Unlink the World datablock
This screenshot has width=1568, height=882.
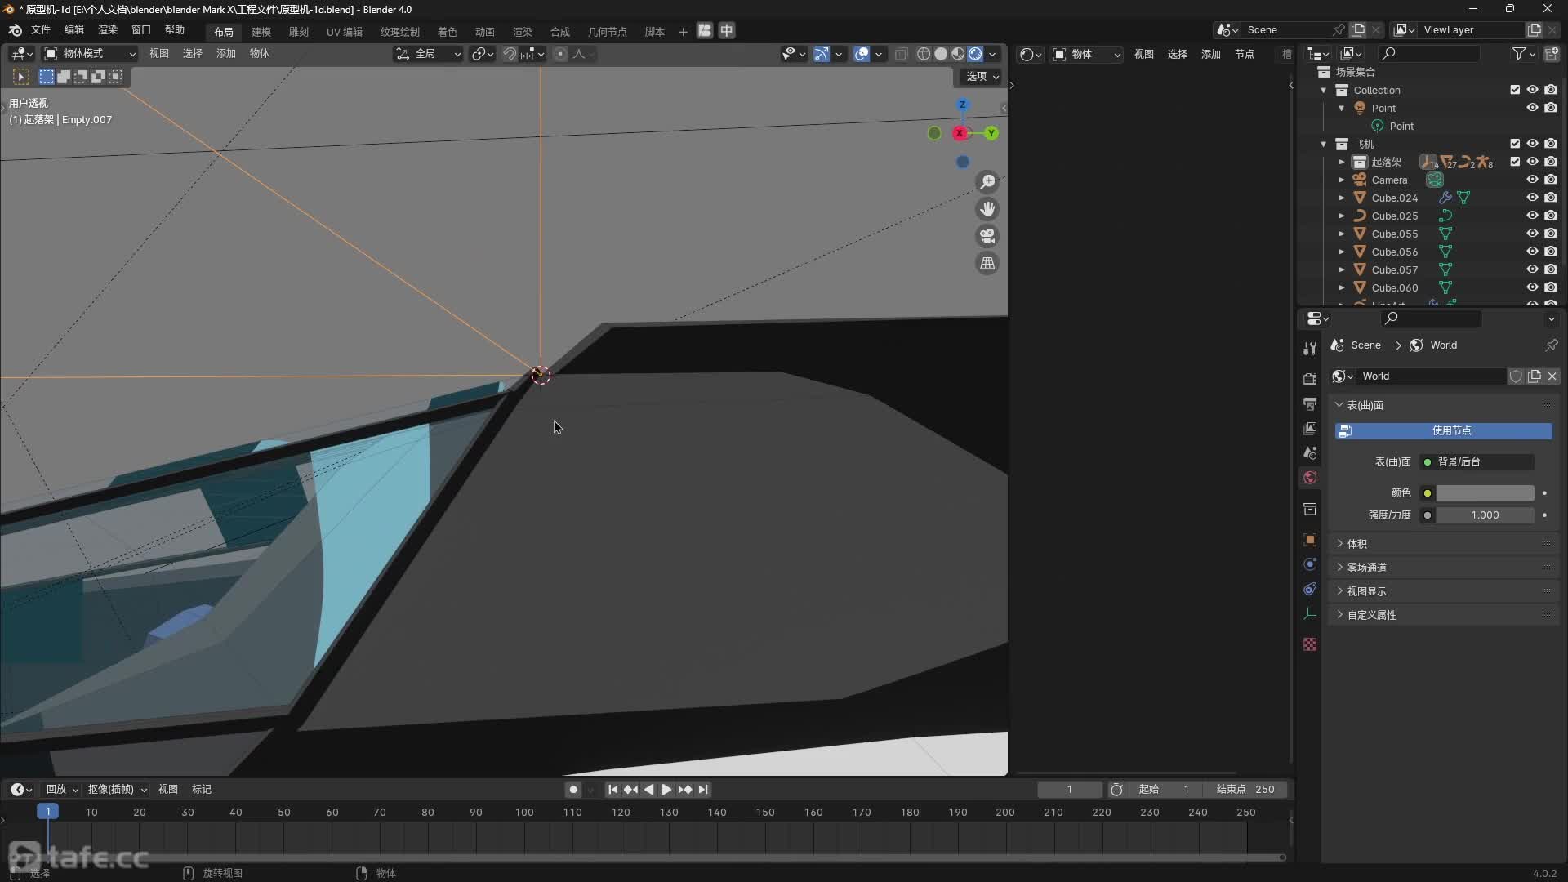1552,376
